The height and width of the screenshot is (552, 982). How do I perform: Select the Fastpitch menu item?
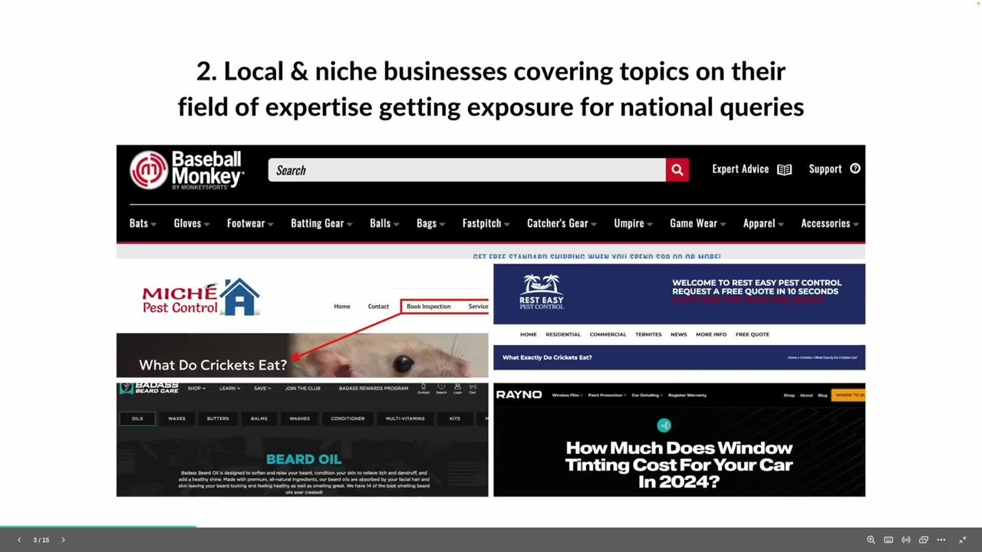486,223
